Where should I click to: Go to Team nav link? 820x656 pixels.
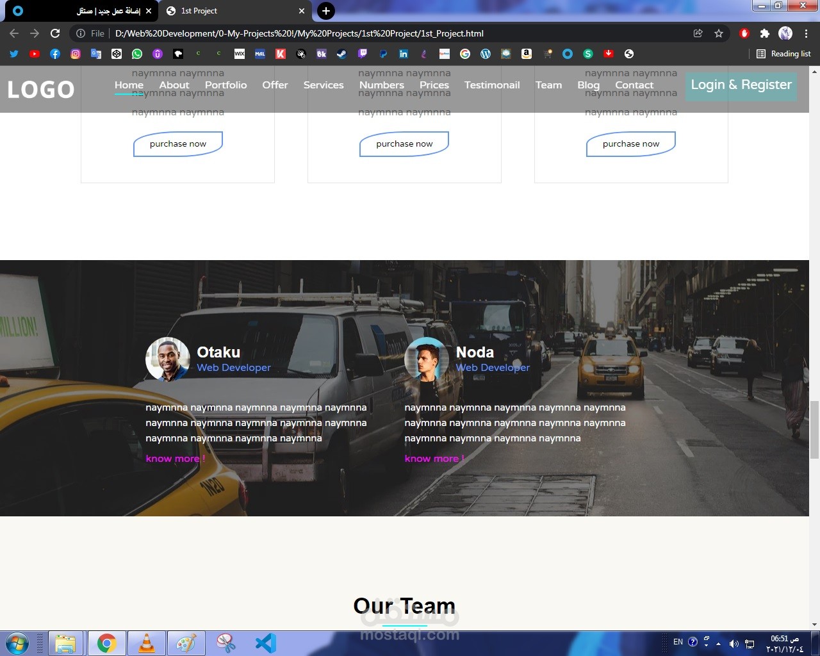coord(549,85)
